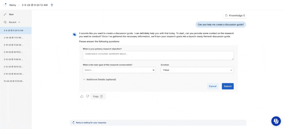Give the response a thumbs down
Viewport: 284px width, 129px height.
pyautogui.click(x=87, y=96)
